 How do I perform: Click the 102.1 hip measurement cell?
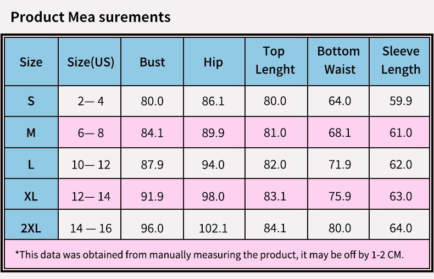click(213, 227)
